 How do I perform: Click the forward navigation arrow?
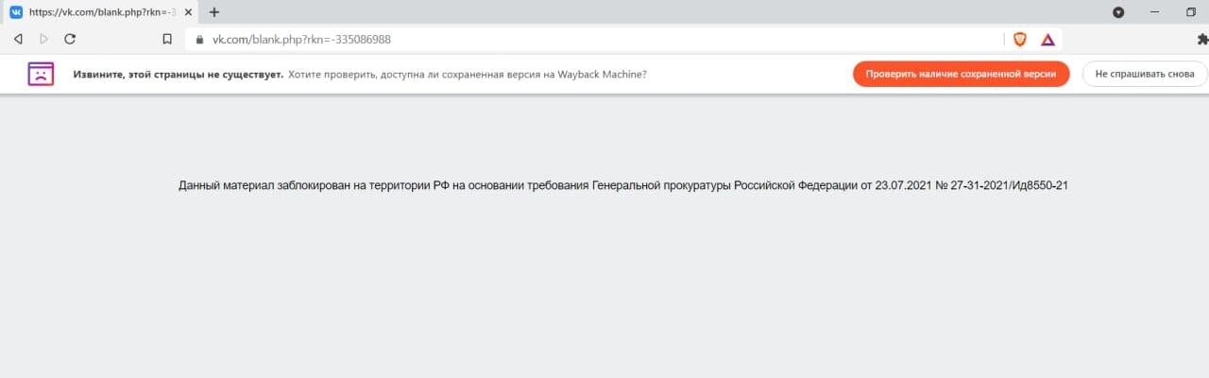(x=43, y=39)
